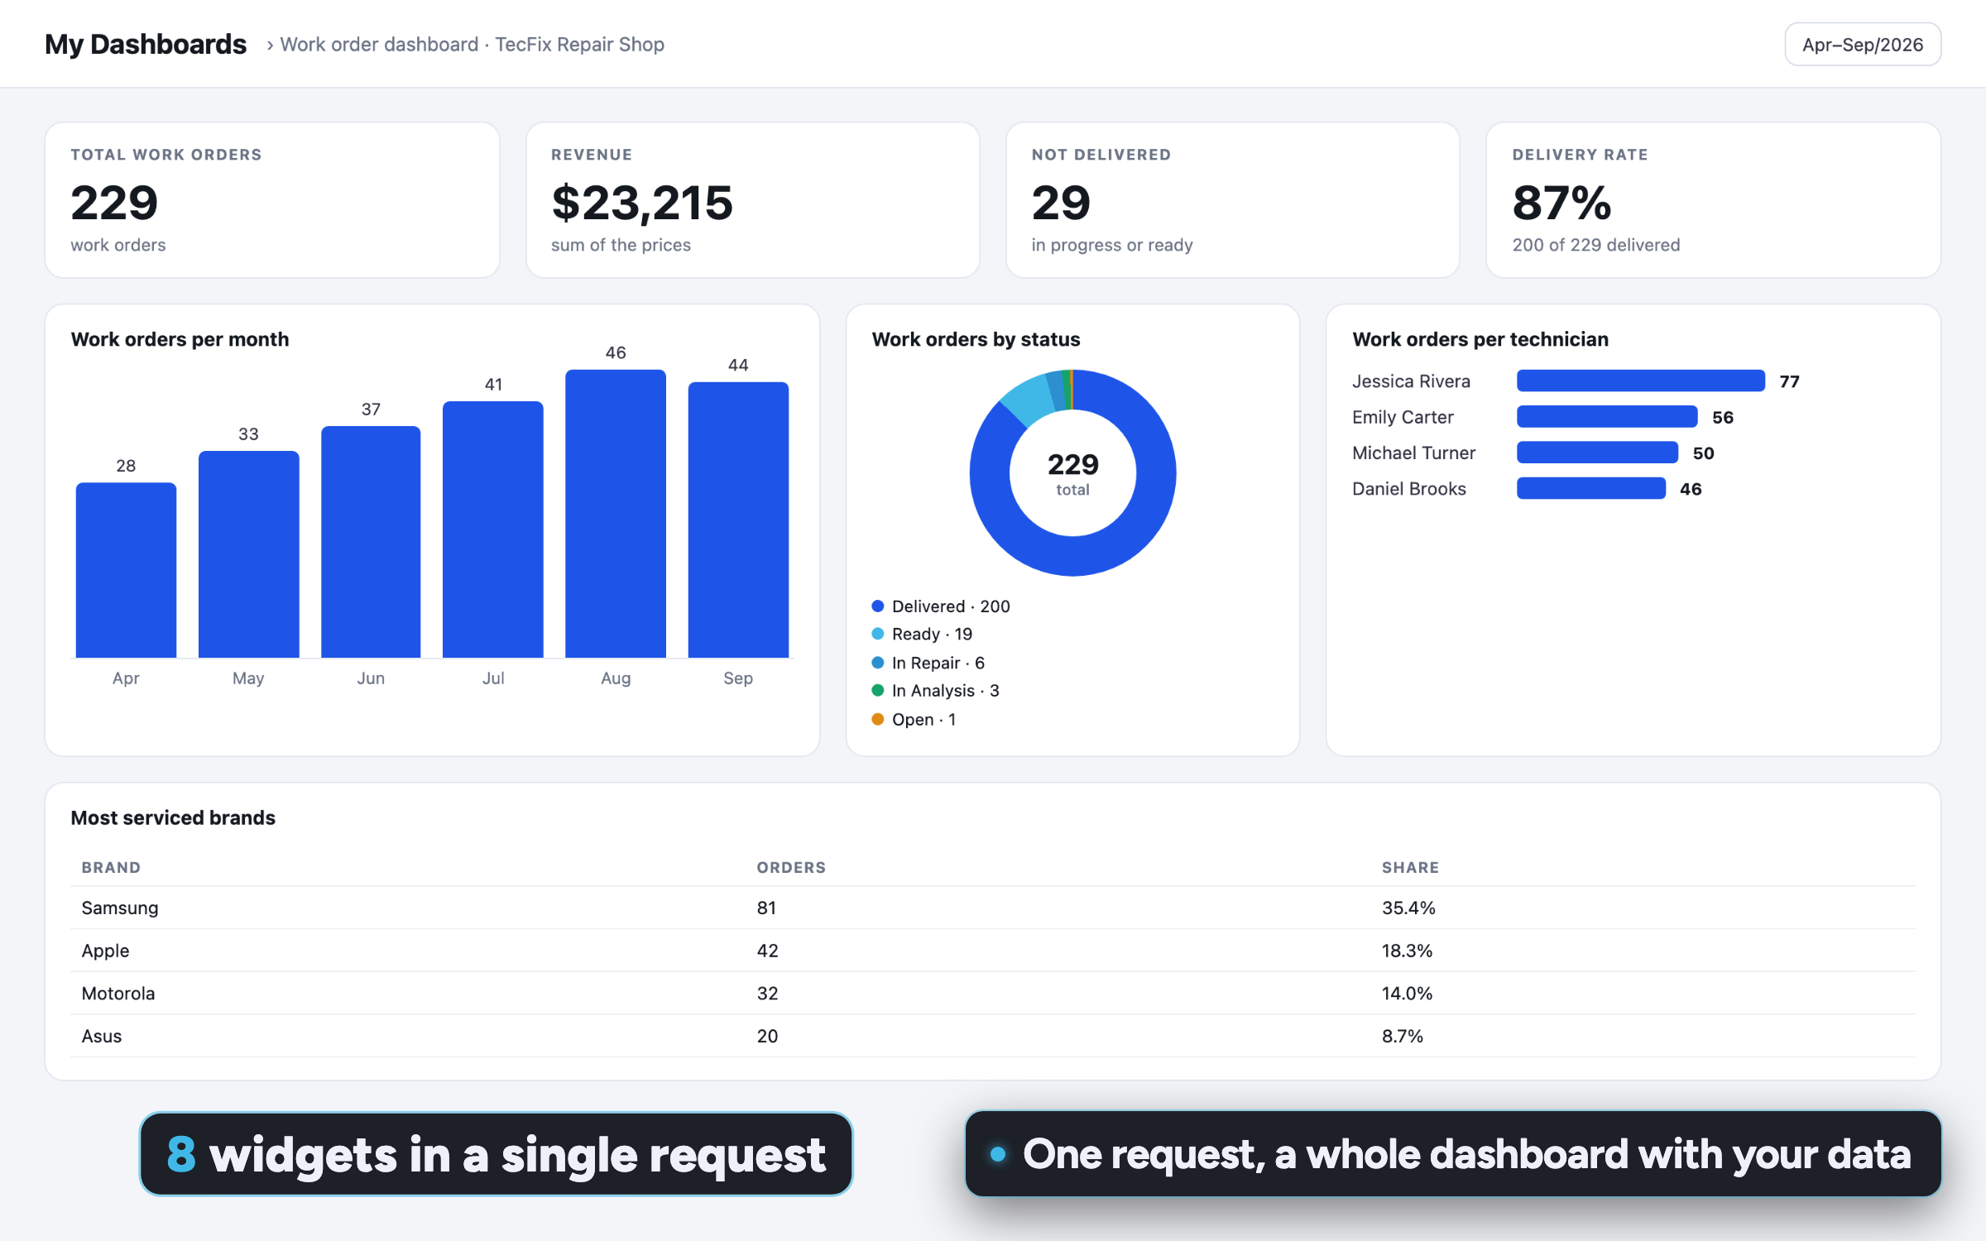Click the Motorola orders value 32

tap(767, 993)
